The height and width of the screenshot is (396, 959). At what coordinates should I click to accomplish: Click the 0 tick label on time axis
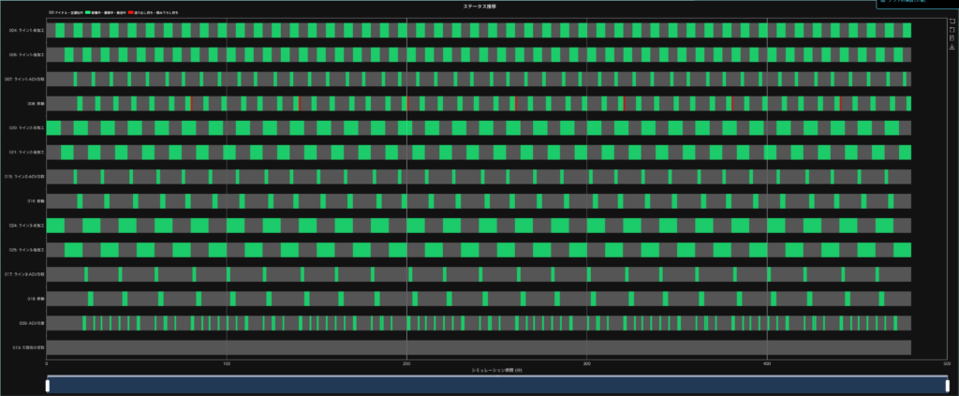[x=47, y=363]
